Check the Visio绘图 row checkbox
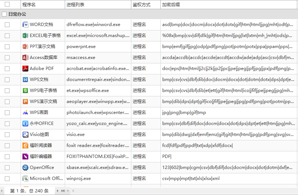The image size is (298, 195). (x=7, y=135)
